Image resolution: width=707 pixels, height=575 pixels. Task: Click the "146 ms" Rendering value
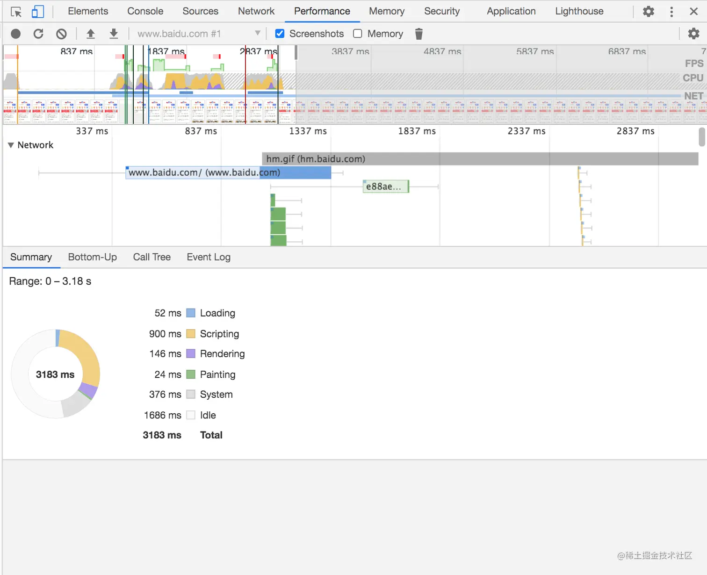[x=165, y=354]
